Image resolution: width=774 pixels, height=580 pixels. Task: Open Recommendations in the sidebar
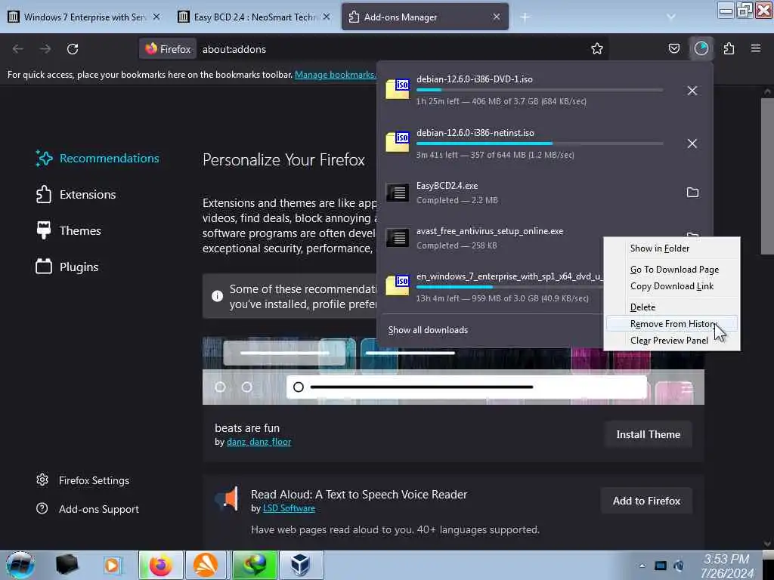pyautogui.click(x=98, y=159)
